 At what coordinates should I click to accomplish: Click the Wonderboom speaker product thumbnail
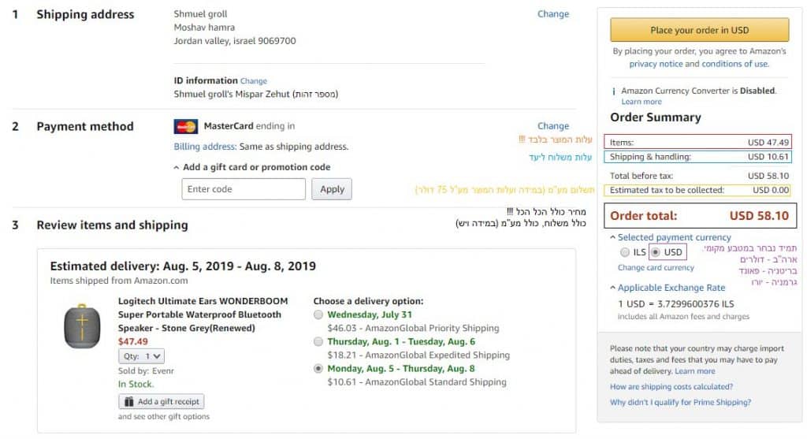[82, 326]
